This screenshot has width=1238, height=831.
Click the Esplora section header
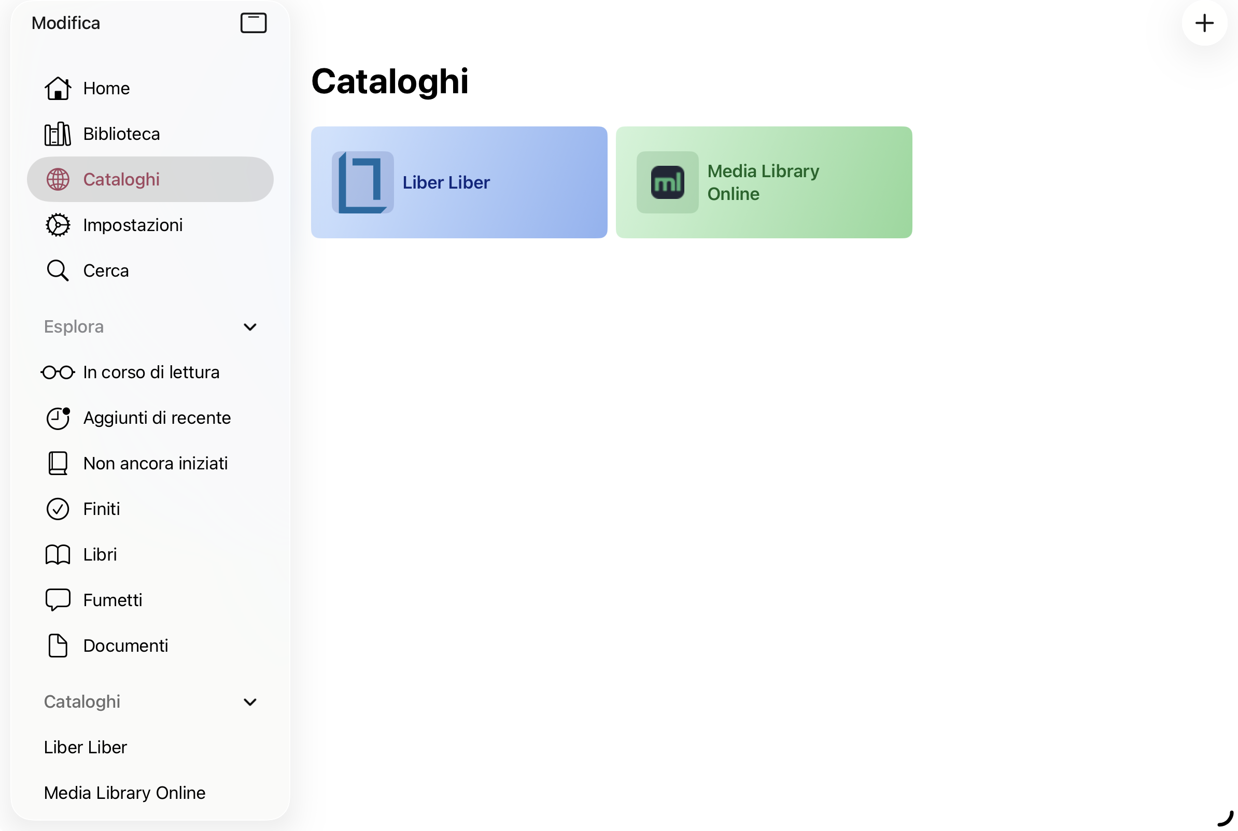(74, 327)
